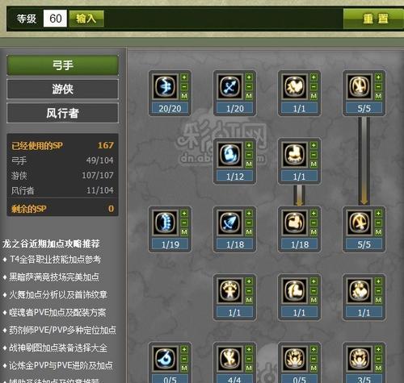Select the blue arrow skill icon 1/18

[230, 223]
